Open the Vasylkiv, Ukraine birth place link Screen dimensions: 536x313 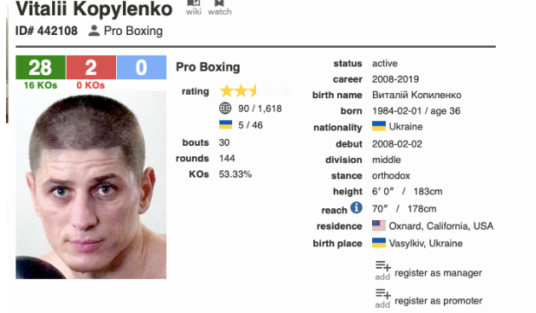pyautogui.click(x=426, y=243)
